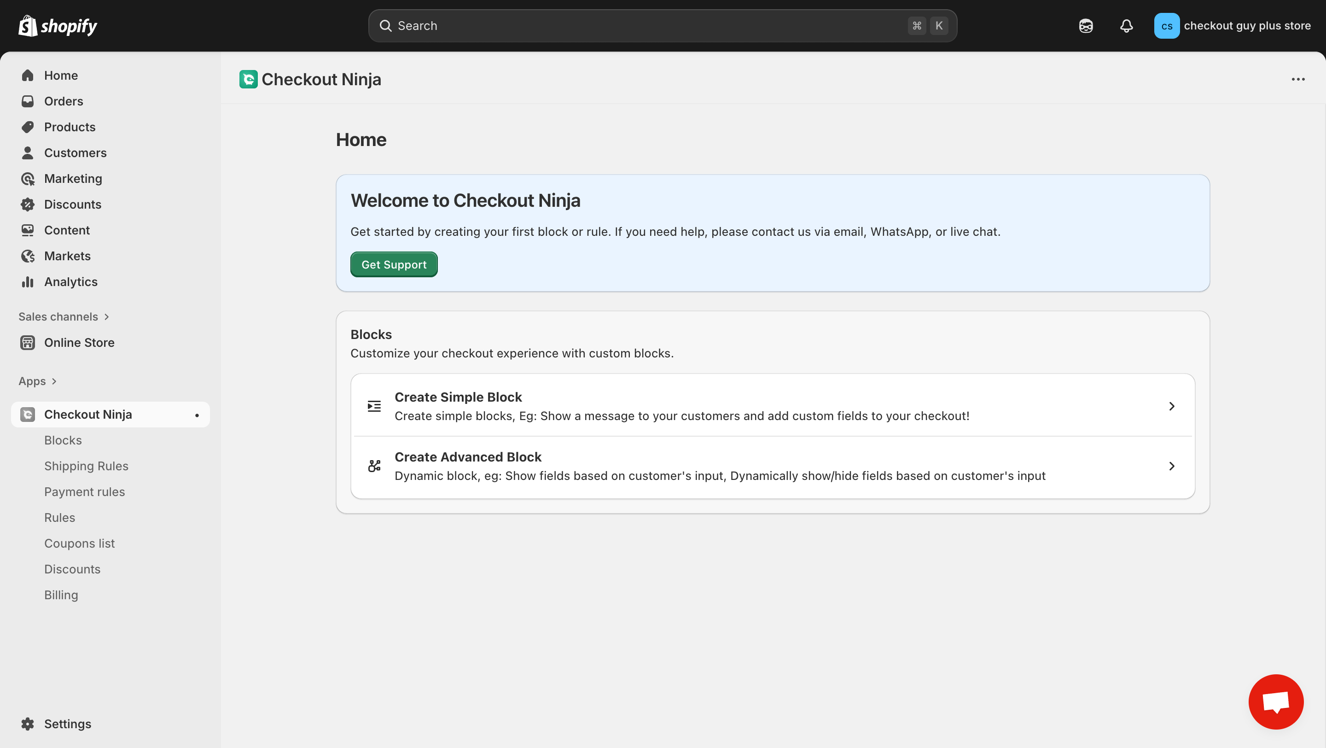Open the three-dot more actions menu

click(x=1298, y=79)
